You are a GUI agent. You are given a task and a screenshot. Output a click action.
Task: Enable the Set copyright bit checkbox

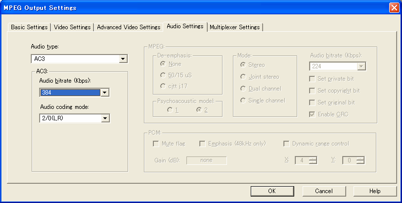click(312, 91)
